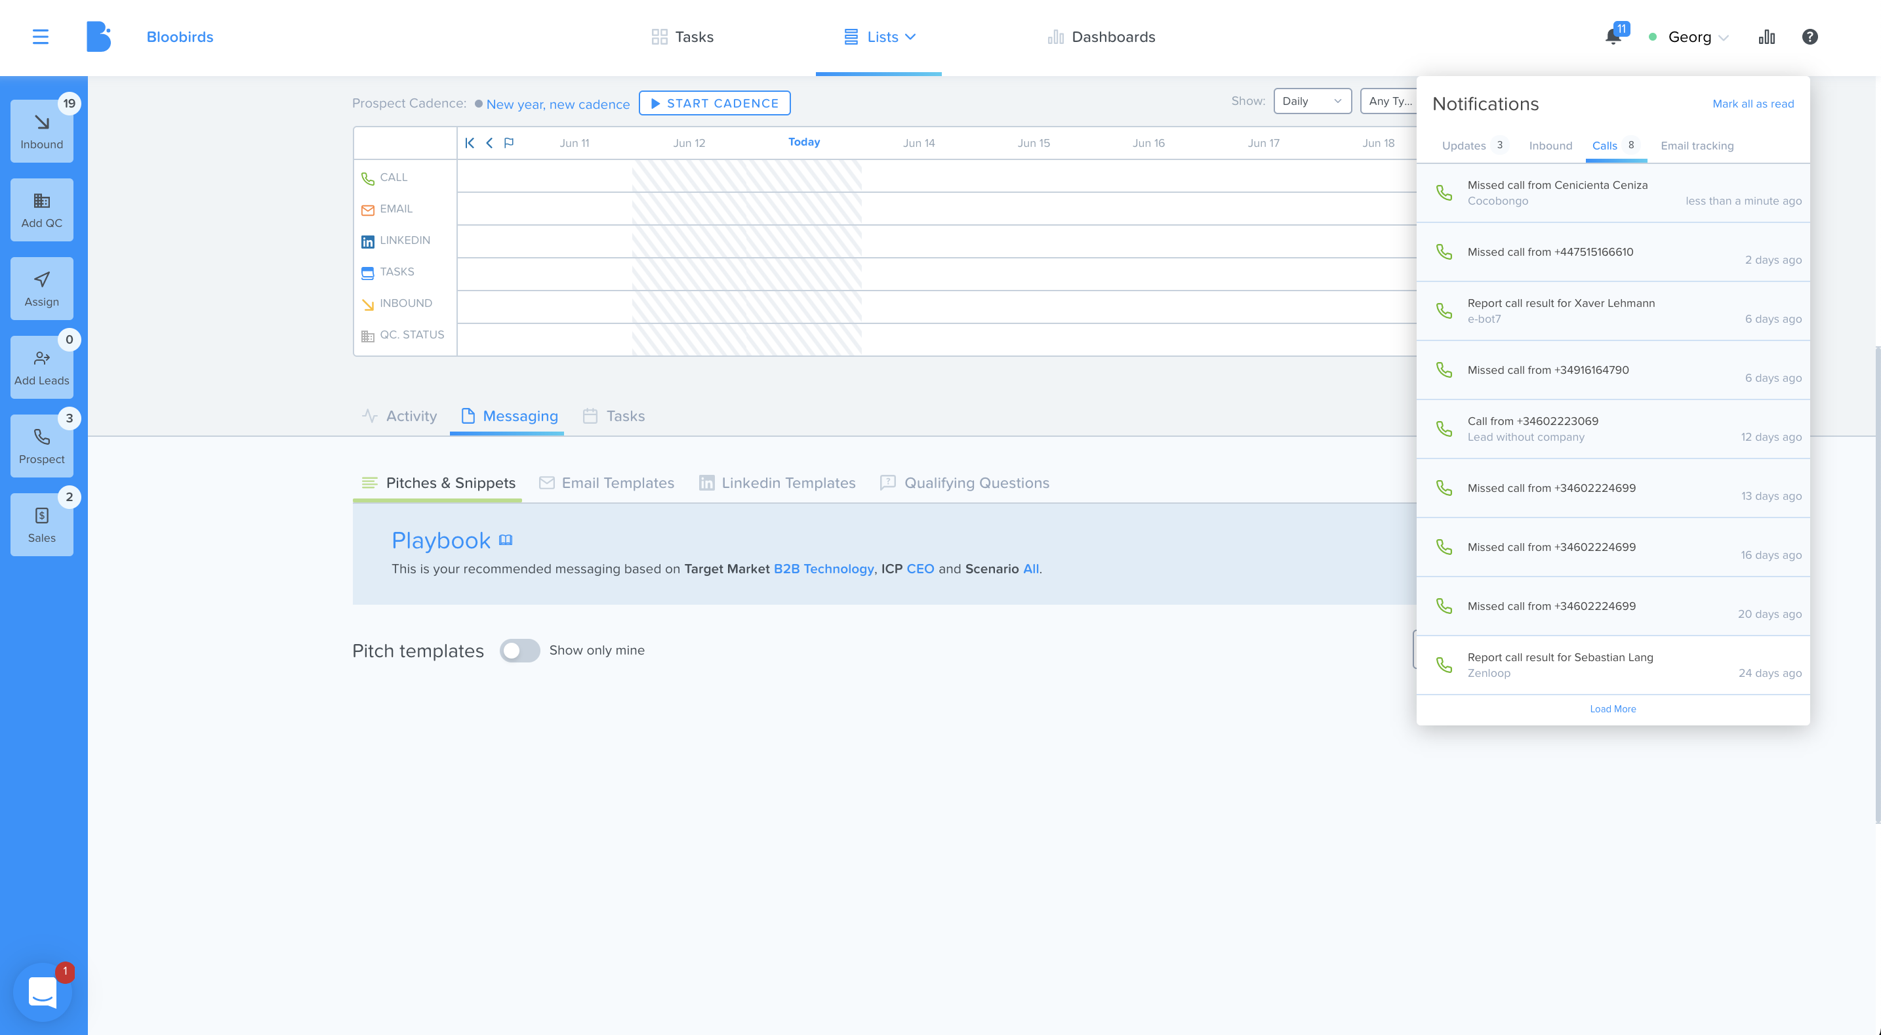Open Inbound notifications tab
Screen dimensions: 1881x1035
[x=1550, y=146]
